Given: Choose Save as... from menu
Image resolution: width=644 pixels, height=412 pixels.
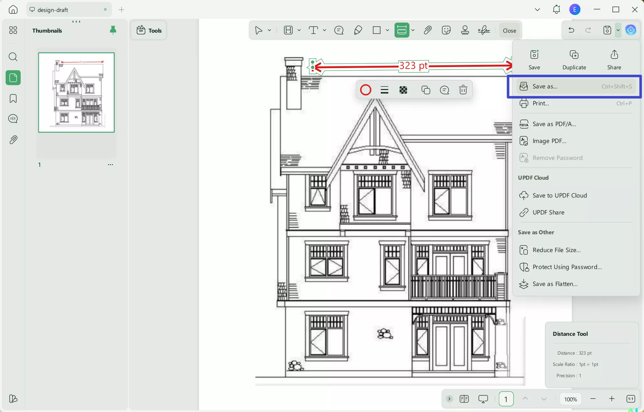Looking at the screenshot, I should pos(545,87).
